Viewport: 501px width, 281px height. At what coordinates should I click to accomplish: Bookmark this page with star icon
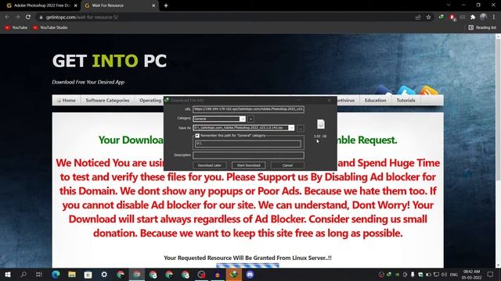(x=428, y=17)
